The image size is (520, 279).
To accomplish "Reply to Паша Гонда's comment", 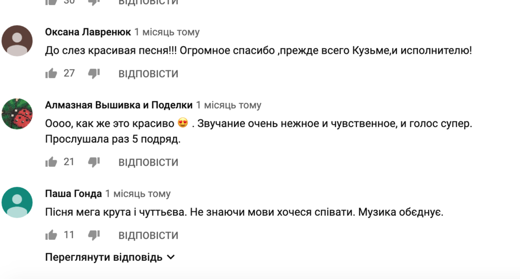I will 148,236.
